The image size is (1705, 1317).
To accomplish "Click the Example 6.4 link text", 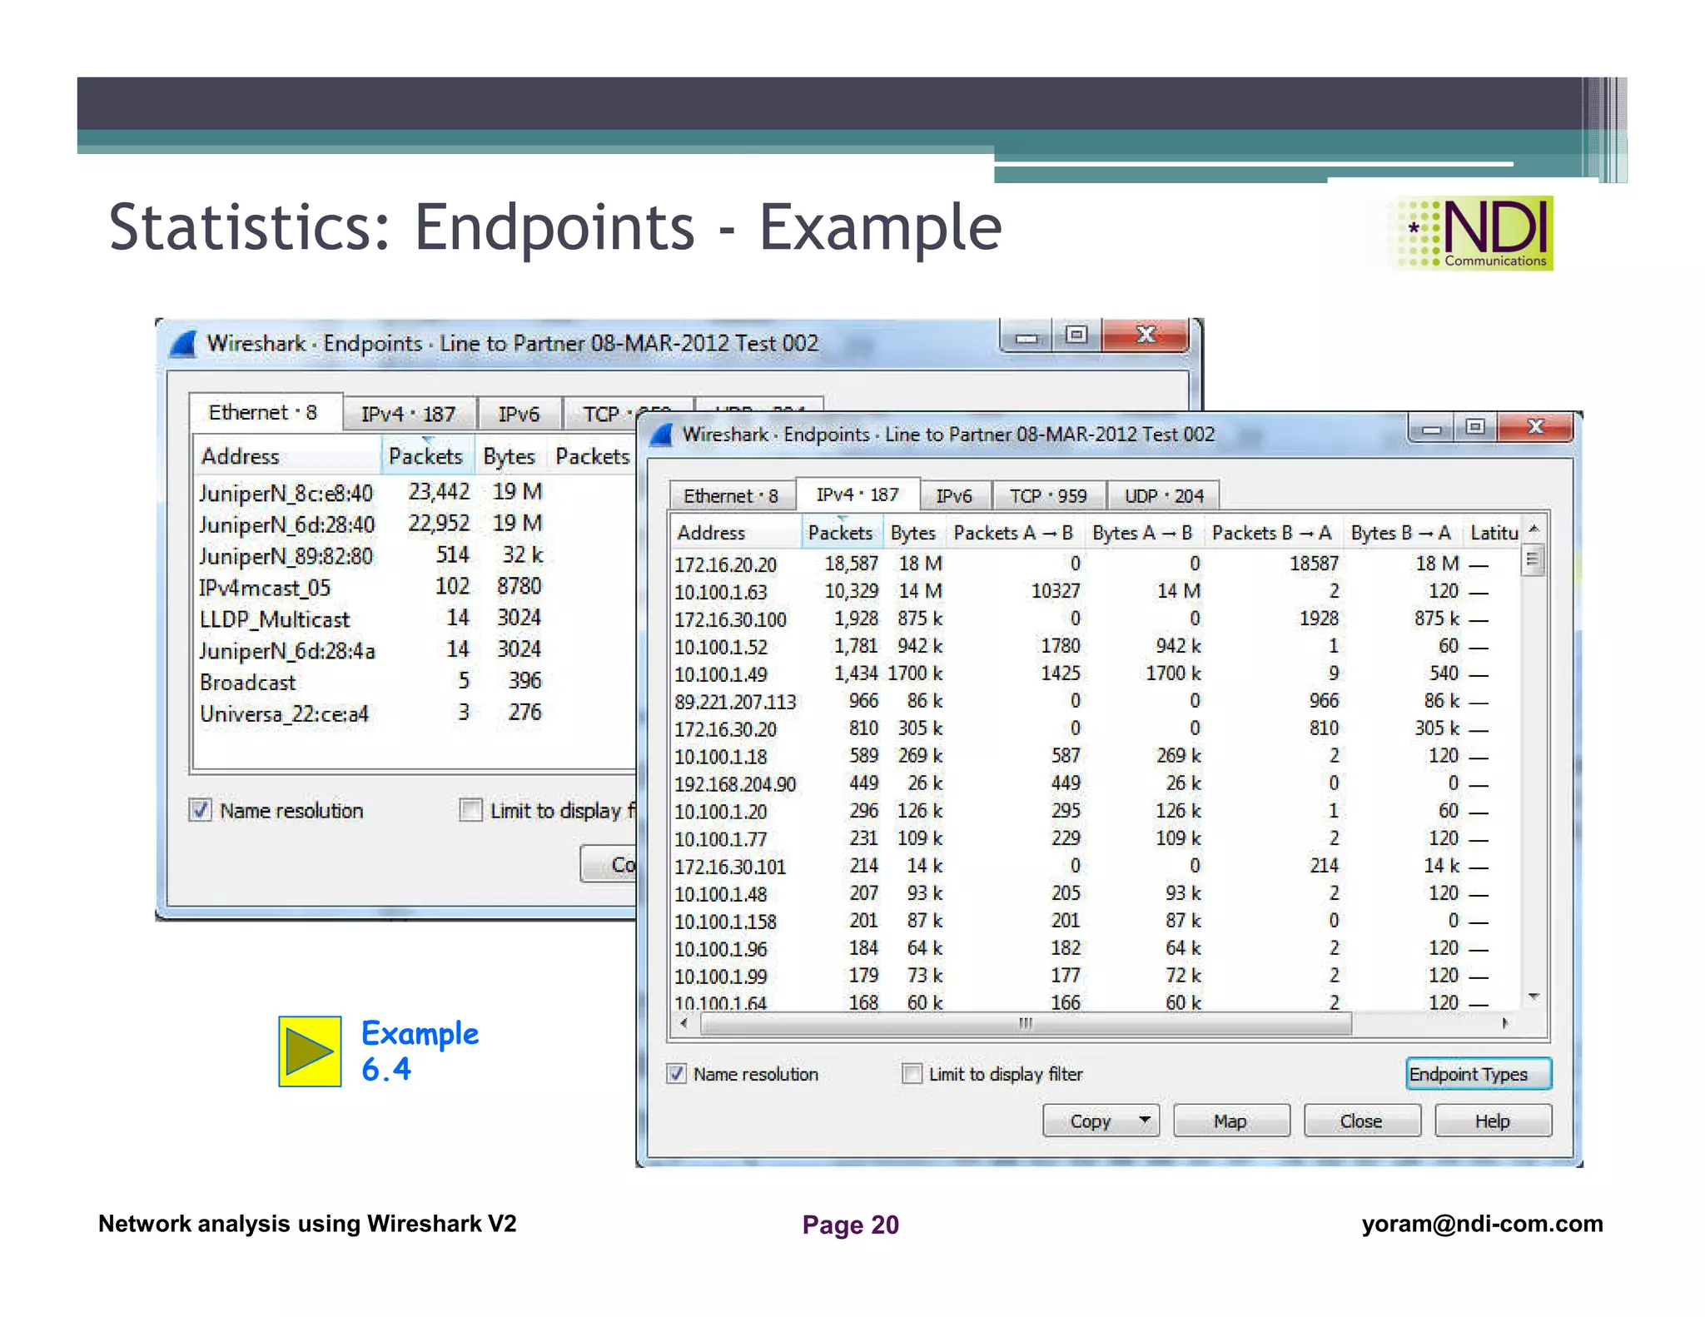I will [x=420, y=1051].
